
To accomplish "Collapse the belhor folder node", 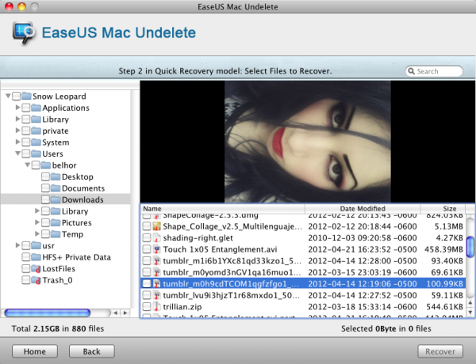I will click(x=28, y=165).
